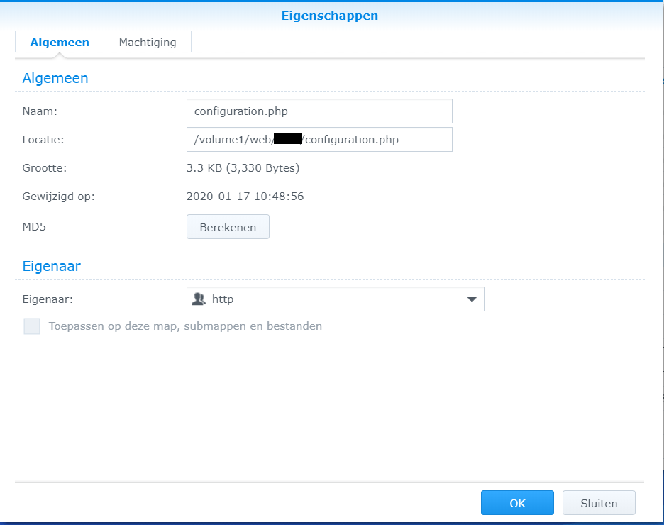Click the 'Gewijzigd op:' label
The width and height of the screenshot is (664, 525).
[x=58, y=197]
